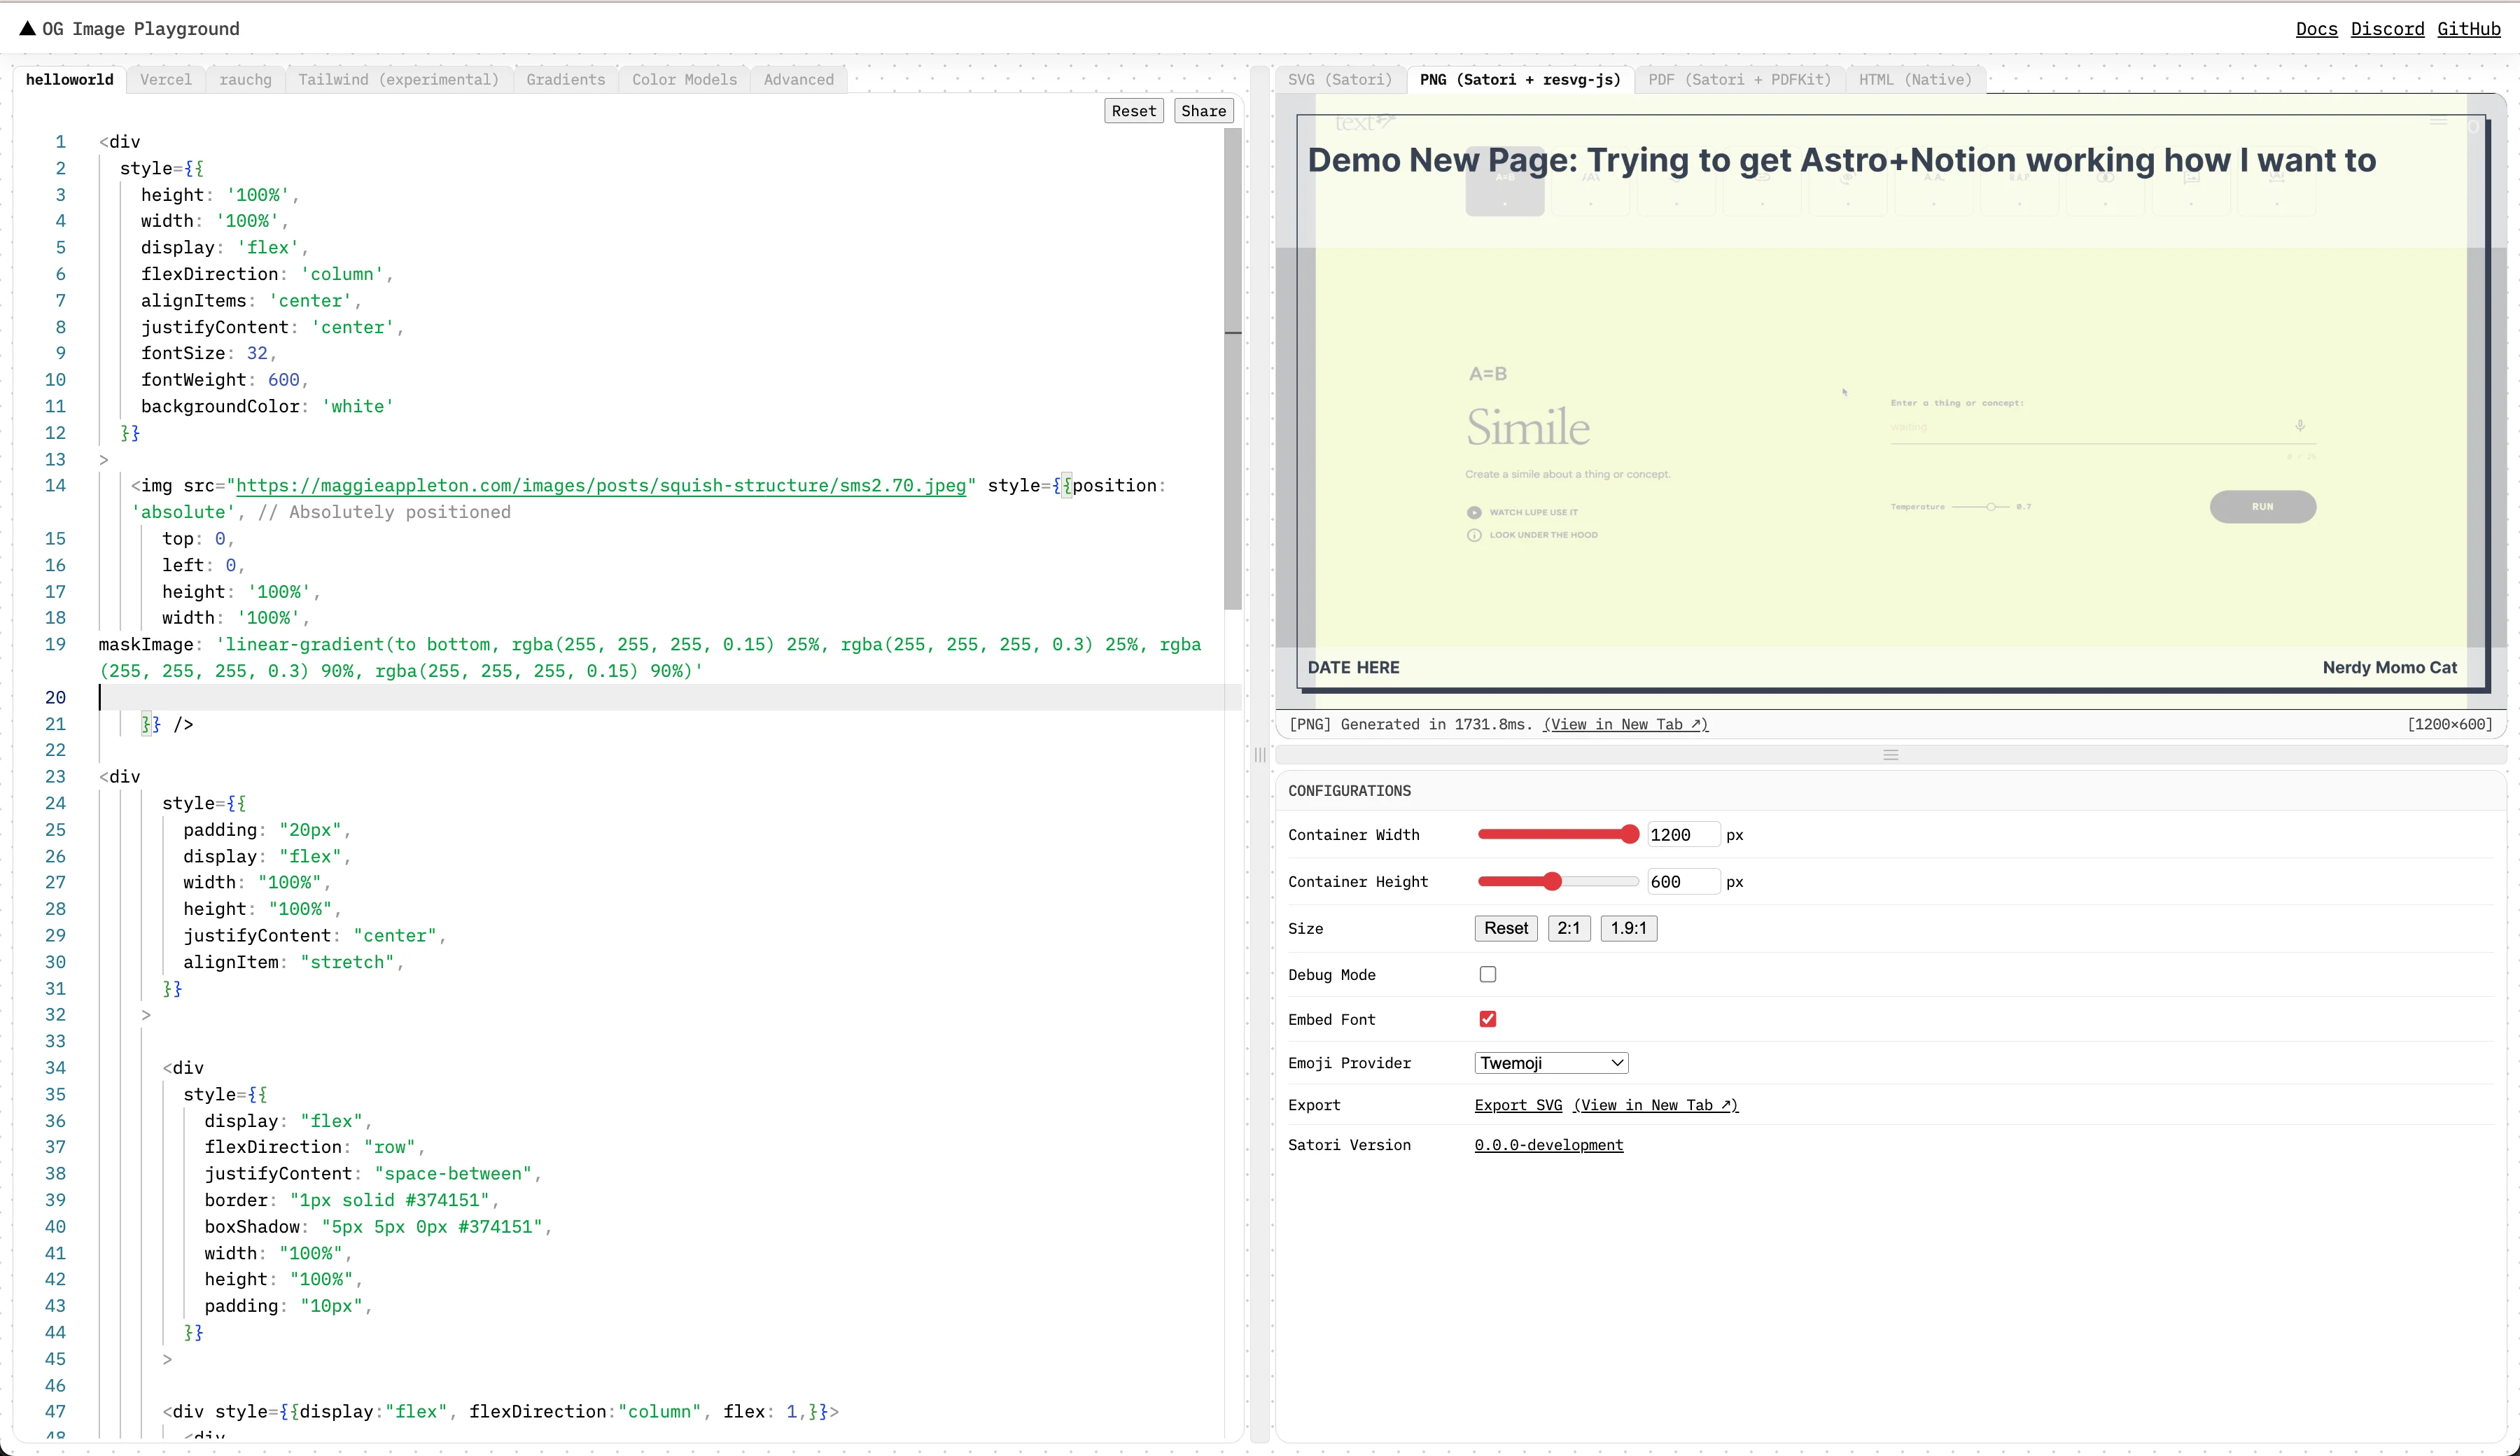
Task: Open the Export SVG link
Action: [1517, 1105]
